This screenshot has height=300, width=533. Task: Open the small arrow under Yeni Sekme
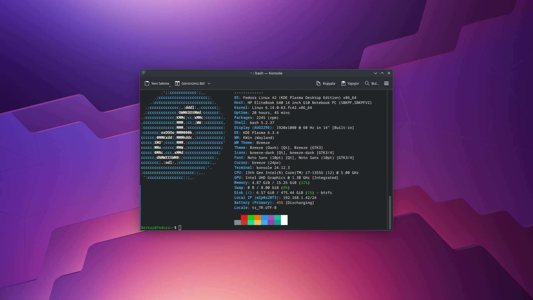tap(170, 86)
